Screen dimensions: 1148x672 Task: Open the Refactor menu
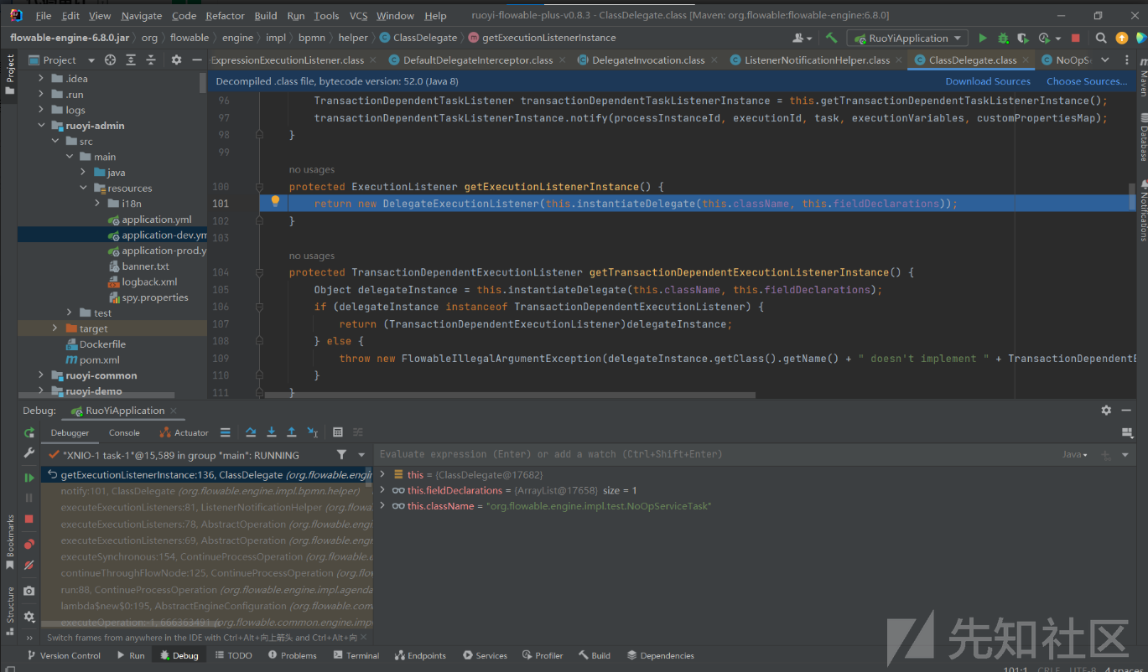(225, 15)
